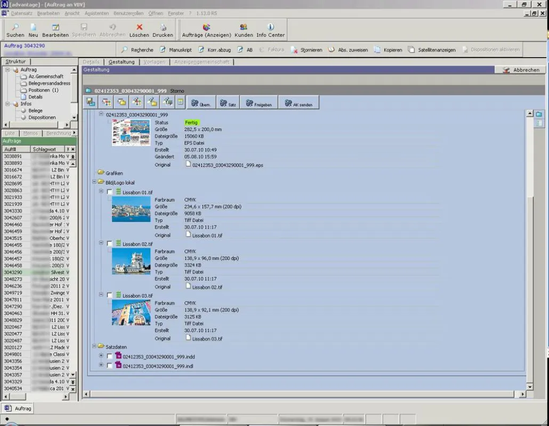Click the red Löschen X icon
Image resolution: width=549 pixels, height=426 pixels.
click(x=139, y=27)
